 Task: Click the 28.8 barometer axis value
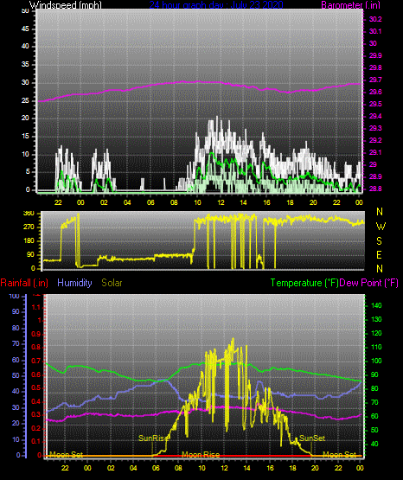(375, 189)
